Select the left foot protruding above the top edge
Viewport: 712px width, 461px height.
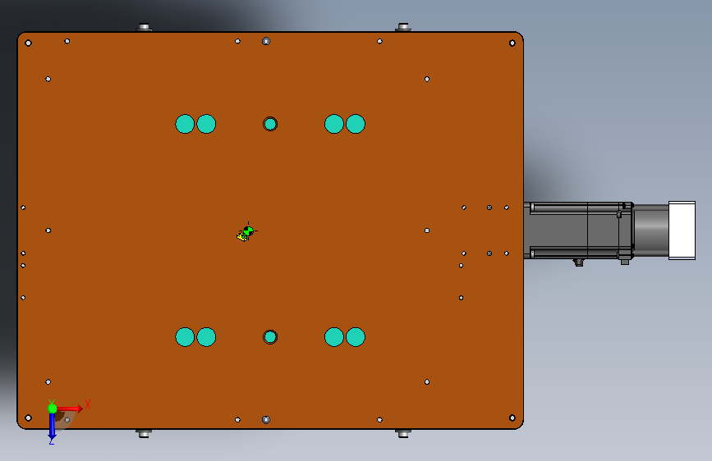144,27
